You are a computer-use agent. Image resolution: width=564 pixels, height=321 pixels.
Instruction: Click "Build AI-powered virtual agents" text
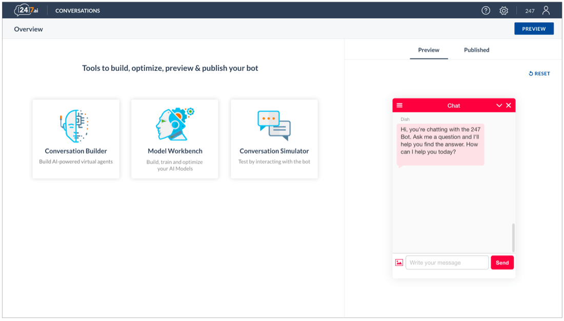coord(76,162)
